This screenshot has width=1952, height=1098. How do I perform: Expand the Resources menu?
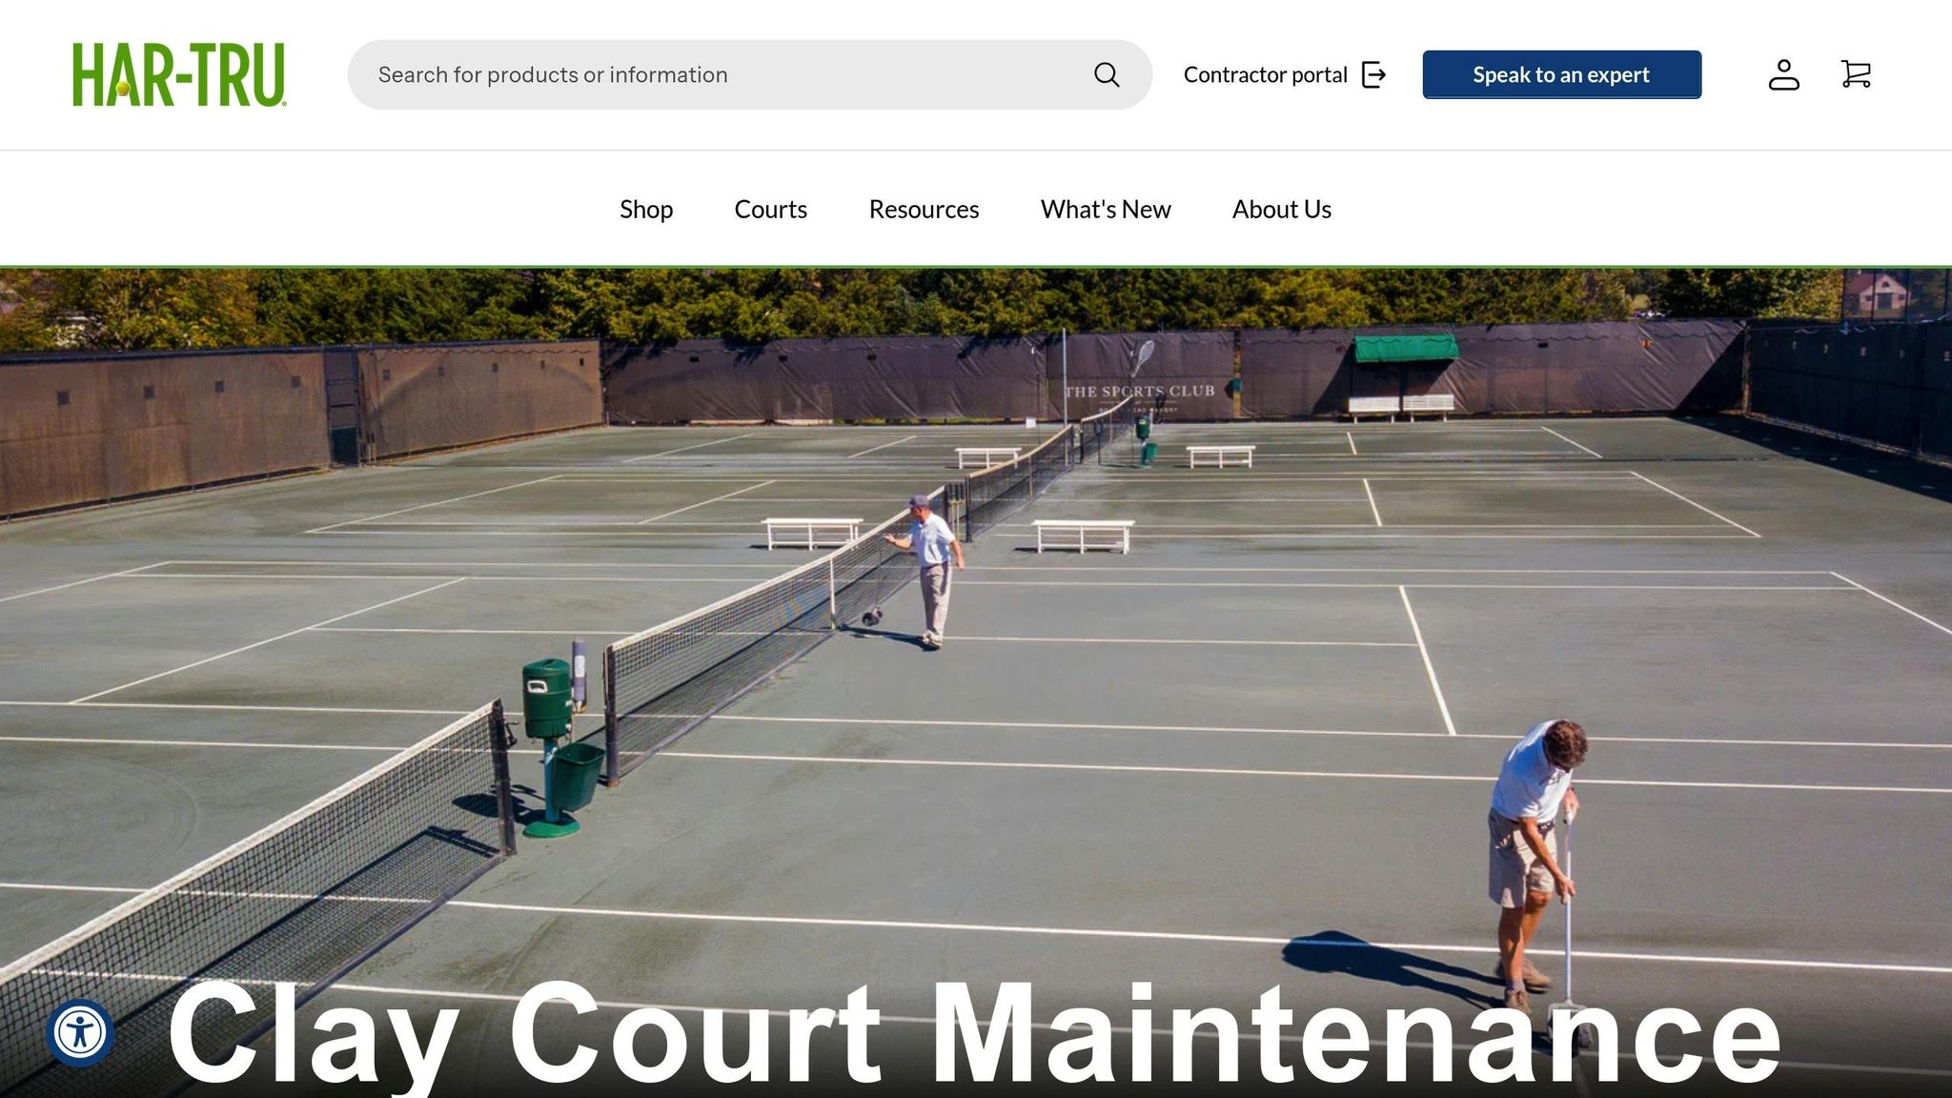[x=924, y=209]
